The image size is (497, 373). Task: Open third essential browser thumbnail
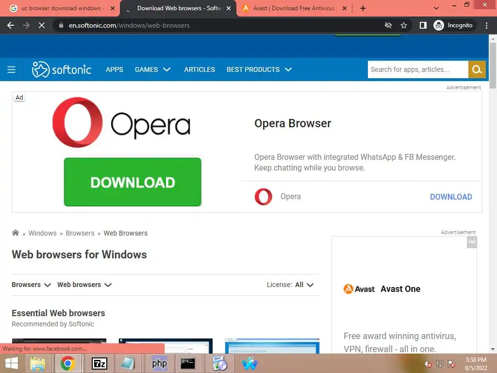point(272,346)
